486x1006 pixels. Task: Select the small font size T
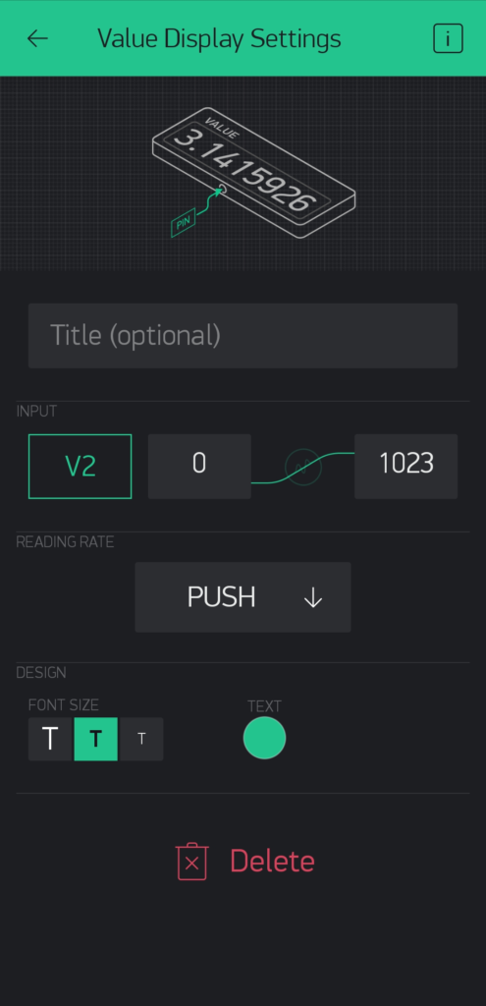click(141, 739)
